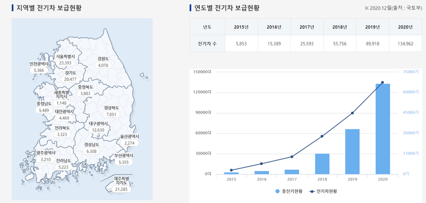This screenshot has height=203, width=426.
Task: Select 부산광역시 label 5,355
Action: (124, 162)
